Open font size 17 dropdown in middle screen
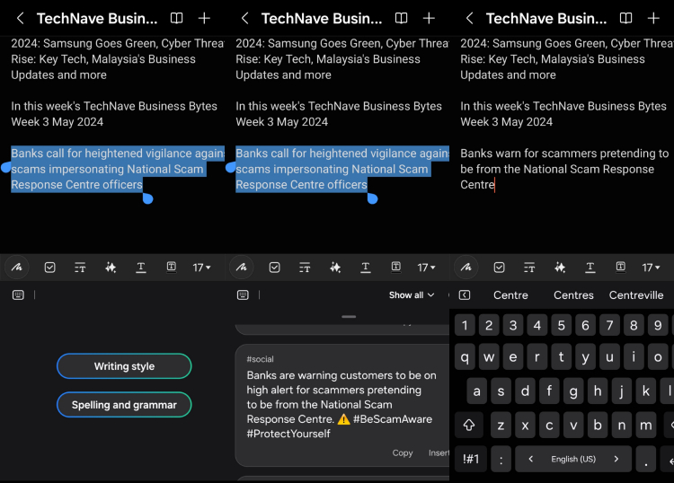The height and width of the screenshot is (483, 674). click(x=426, y=268)
